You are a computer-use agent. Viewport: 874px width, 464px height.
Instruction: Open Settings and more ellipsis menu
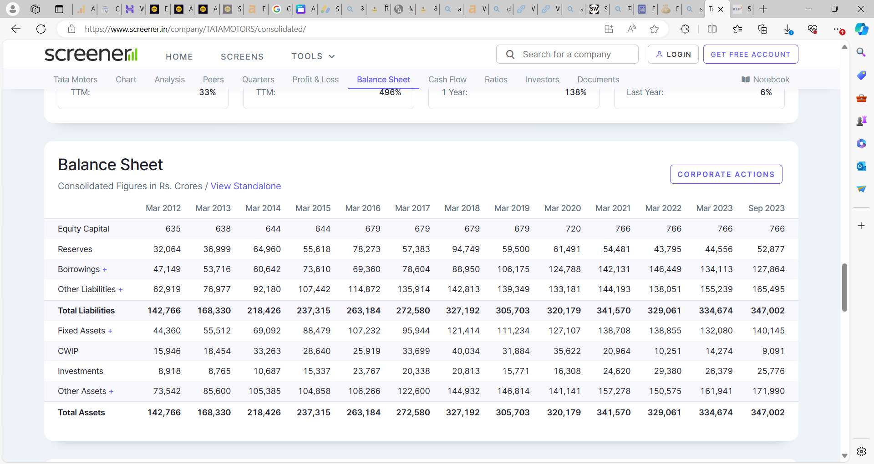point(838,29)
